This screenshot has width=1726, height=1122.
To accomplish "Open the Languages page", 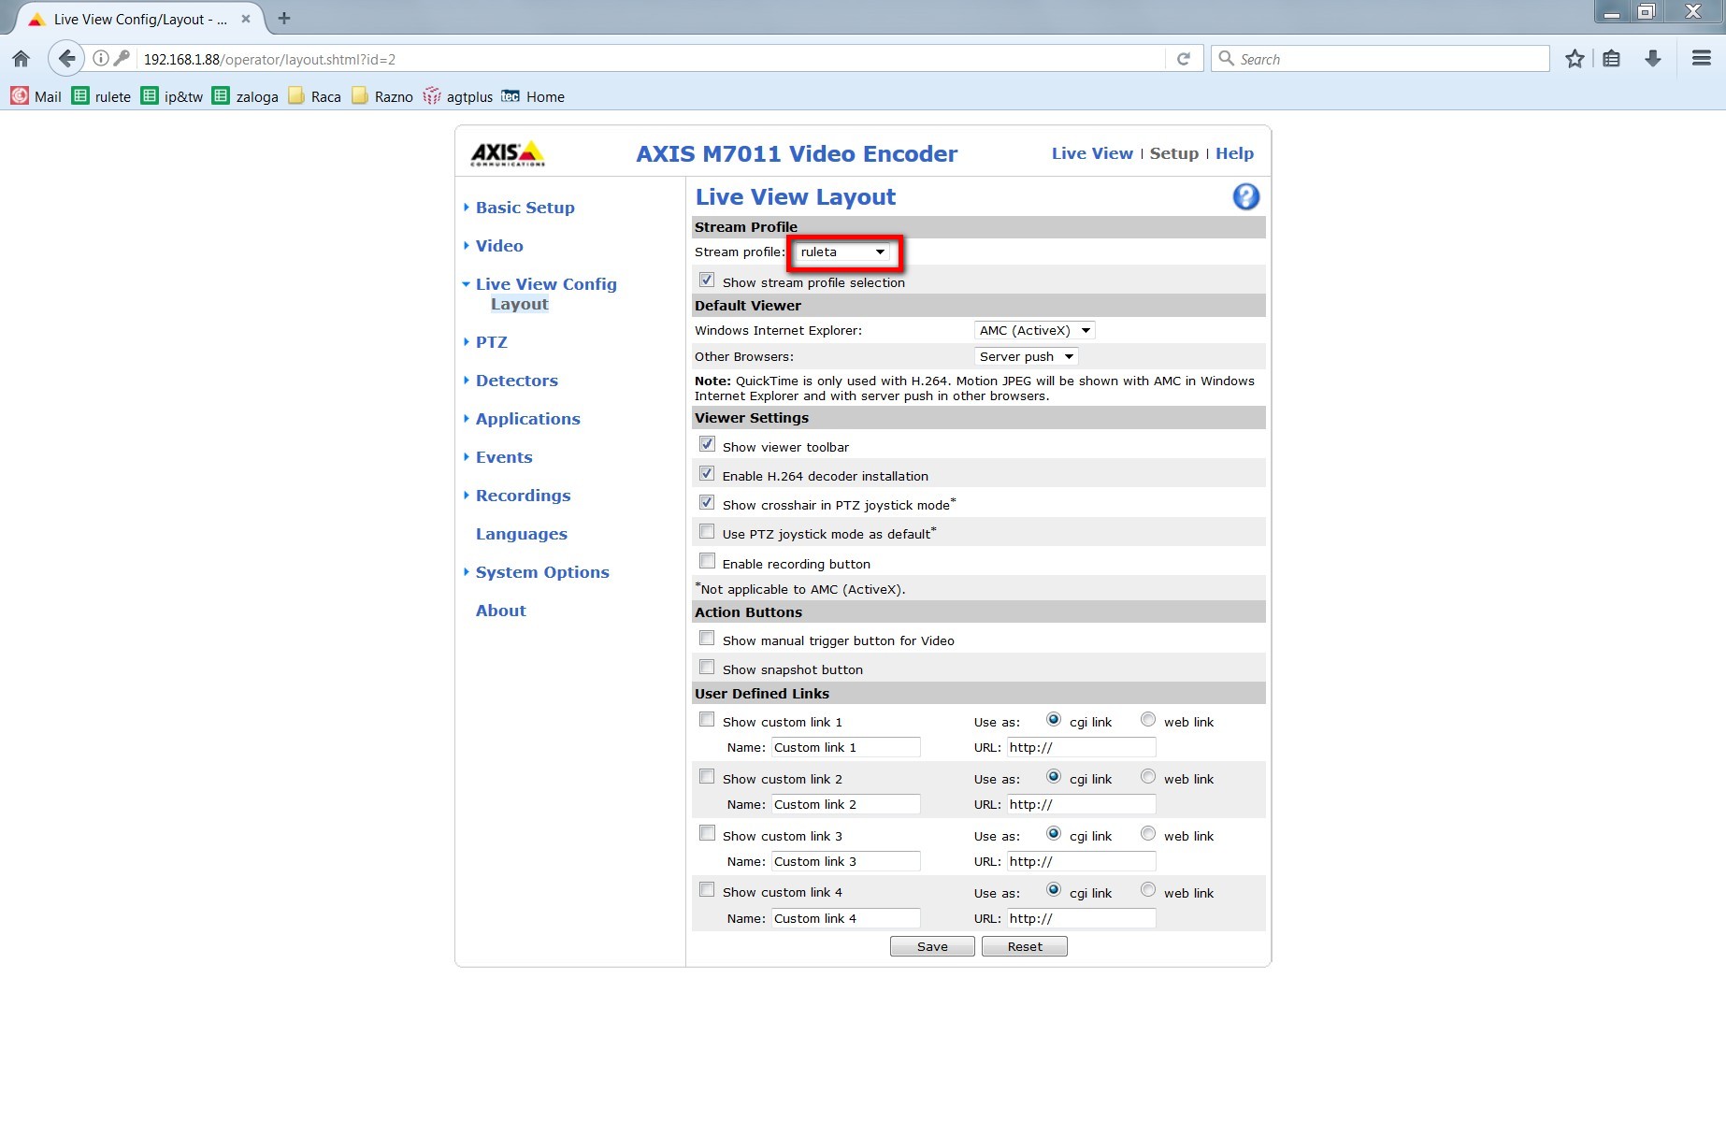I will pos(521,534).
